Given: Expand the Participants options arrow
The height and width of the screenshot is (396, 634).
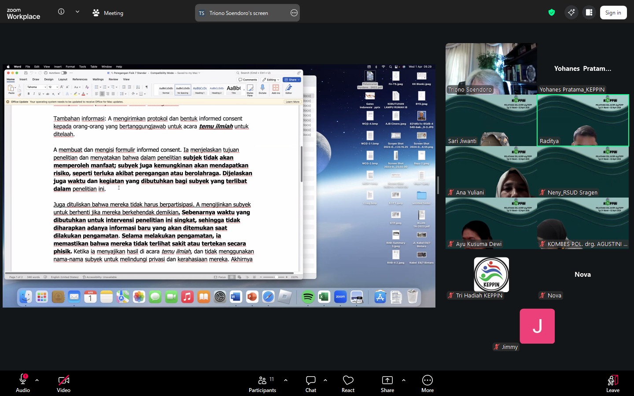Looking at the screenshot, I should point(286,380).
